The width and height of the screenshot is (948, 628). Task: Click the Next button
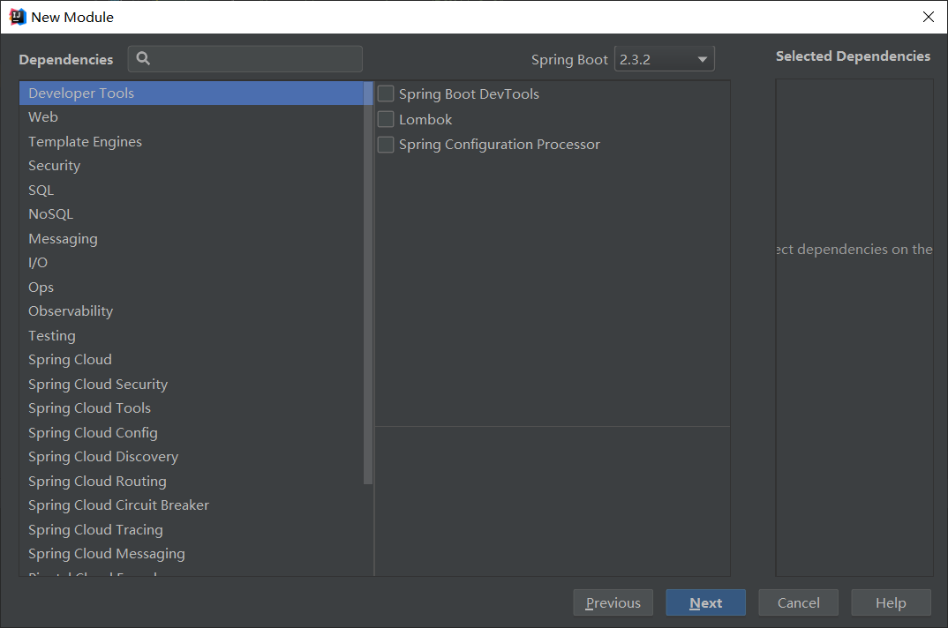coord(705,602)
